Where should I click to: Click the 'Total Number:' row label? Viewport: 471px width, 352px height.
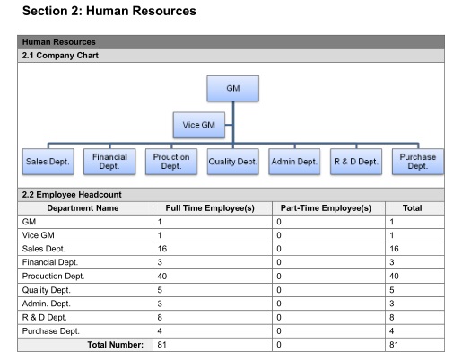click(x=116, y=345)
